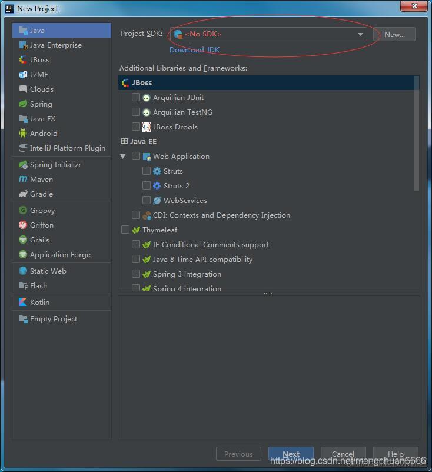Screen dimensions: 432x472
Task: Select 'Spring 3 integration' row text
Action: coord(187,274)
